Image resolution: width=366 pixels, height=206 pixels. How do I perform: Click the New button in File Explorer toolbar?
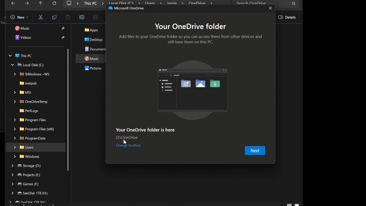[x=19, y=17]
